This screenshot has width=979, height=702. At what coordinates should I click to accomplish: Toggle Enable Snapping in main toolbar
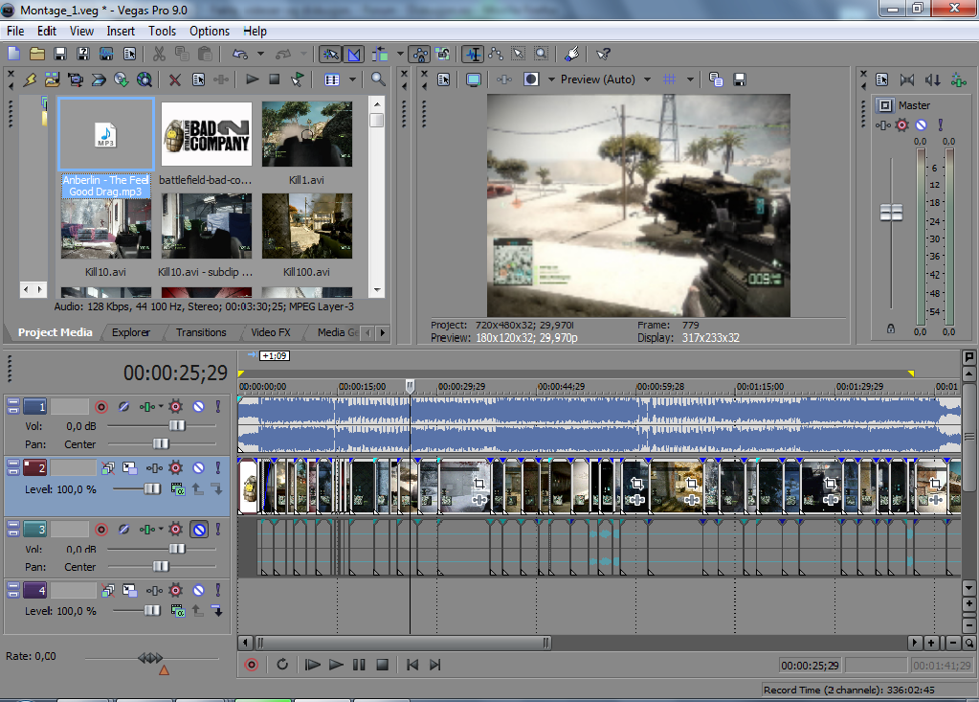(x=330, y=54)
